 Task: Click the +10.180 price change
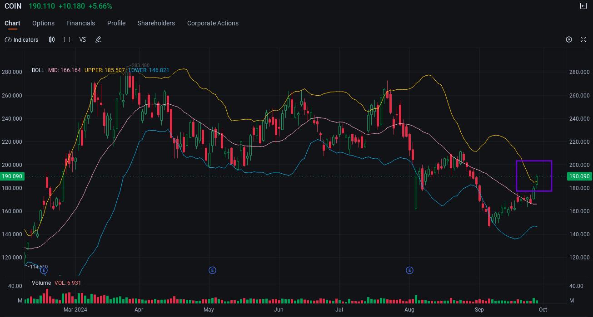point(71,6)
